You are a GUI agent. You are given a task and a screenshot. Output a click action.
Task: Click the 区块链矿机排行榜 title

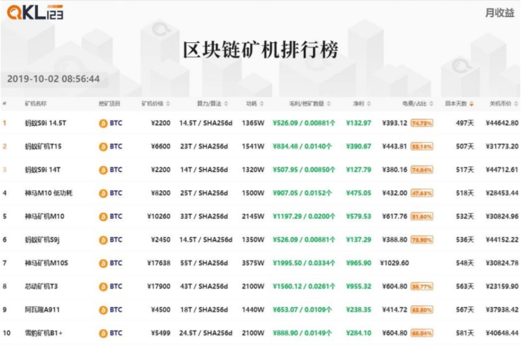261,50
